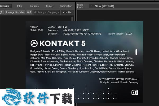The image size is (159, 106).
Task: Switch to the Expert tab
Action: (x=50, y=6)
